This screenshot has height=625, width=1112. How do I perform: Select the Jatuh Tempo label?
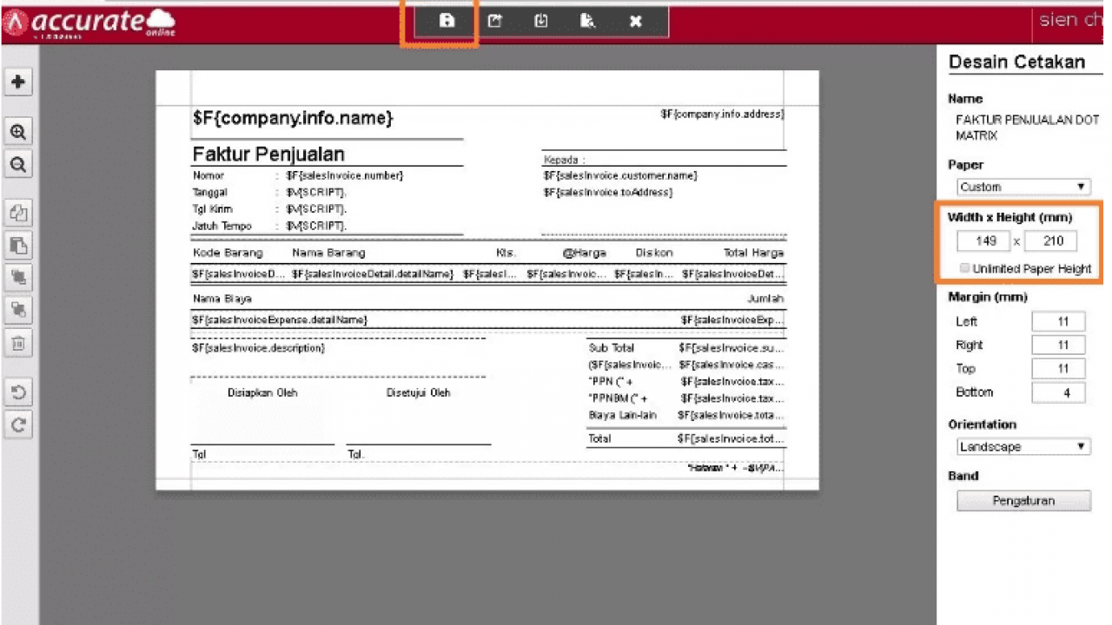(222, 226)
